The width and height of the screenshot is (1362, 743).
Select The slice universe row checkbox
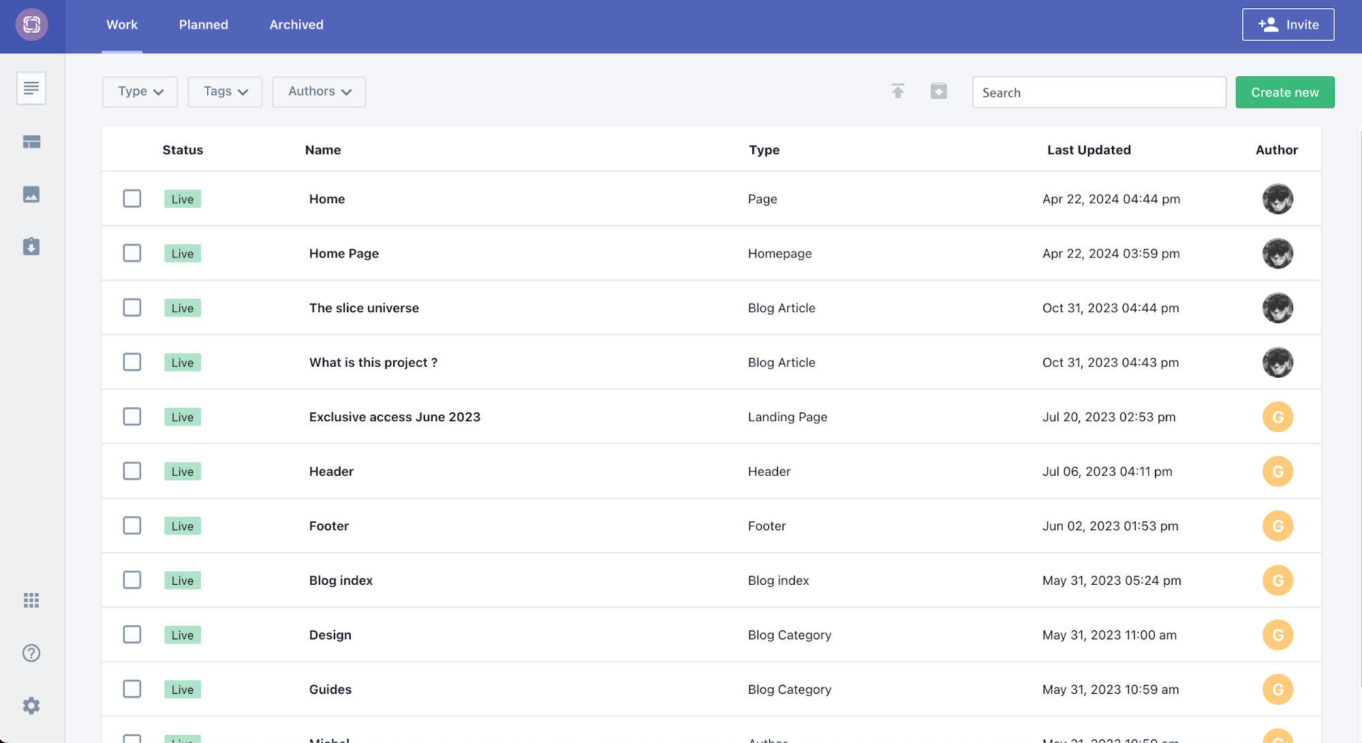[x=132, y=307]
